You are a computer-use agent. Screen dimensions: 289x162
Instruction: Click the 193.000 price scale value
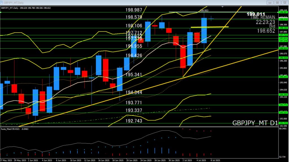click(283, 119)
